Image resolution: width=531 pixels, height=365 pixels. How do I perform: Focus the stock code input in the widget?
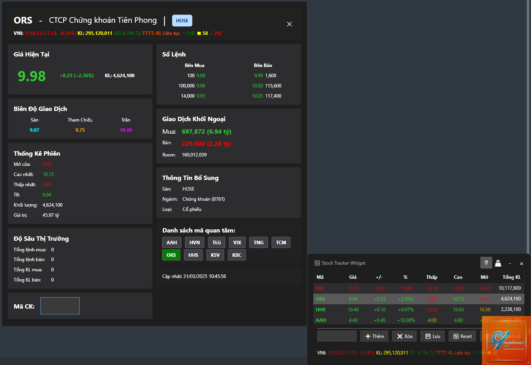337,336
